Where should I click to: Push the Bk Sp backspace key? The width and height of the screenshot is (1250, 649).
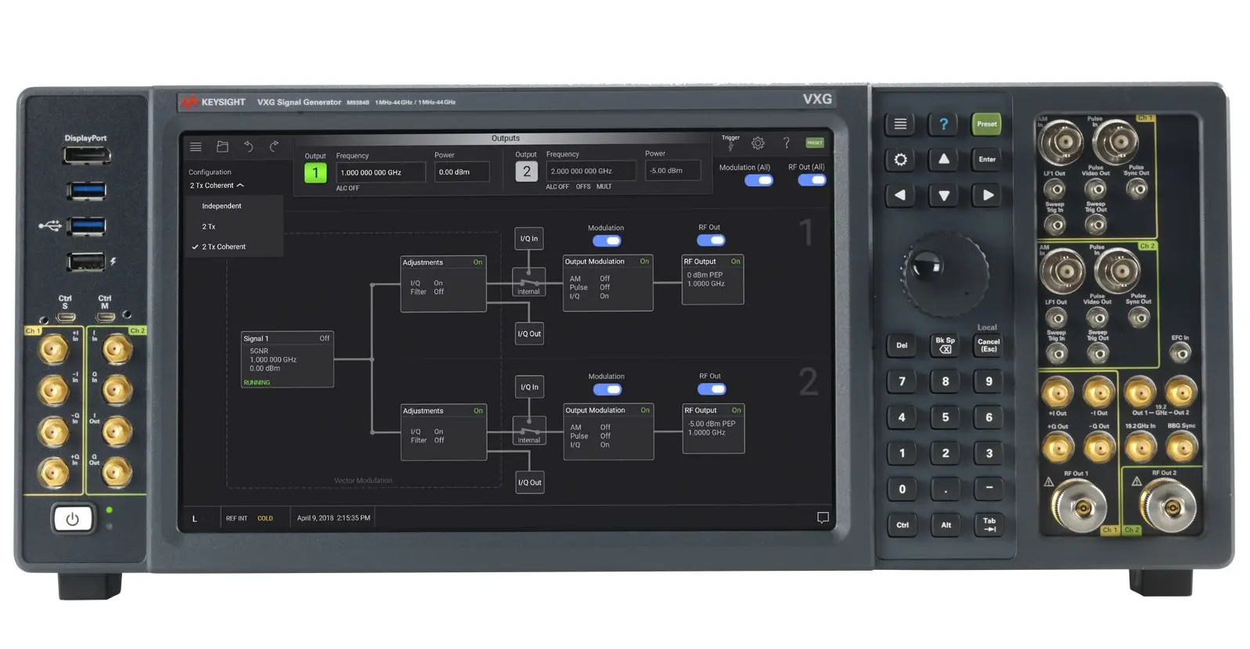click(945, 344)
